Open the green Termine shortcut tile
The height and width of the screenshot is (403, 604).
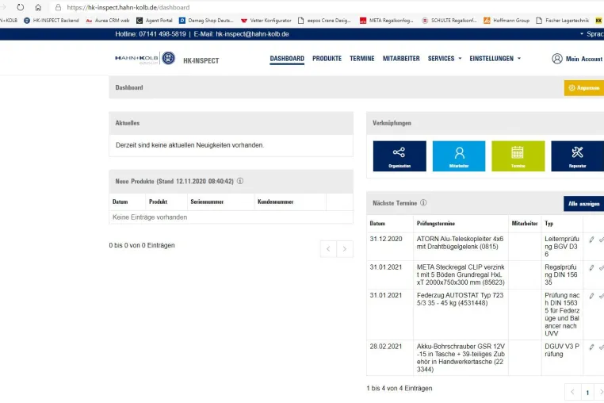tap(518, 155)
